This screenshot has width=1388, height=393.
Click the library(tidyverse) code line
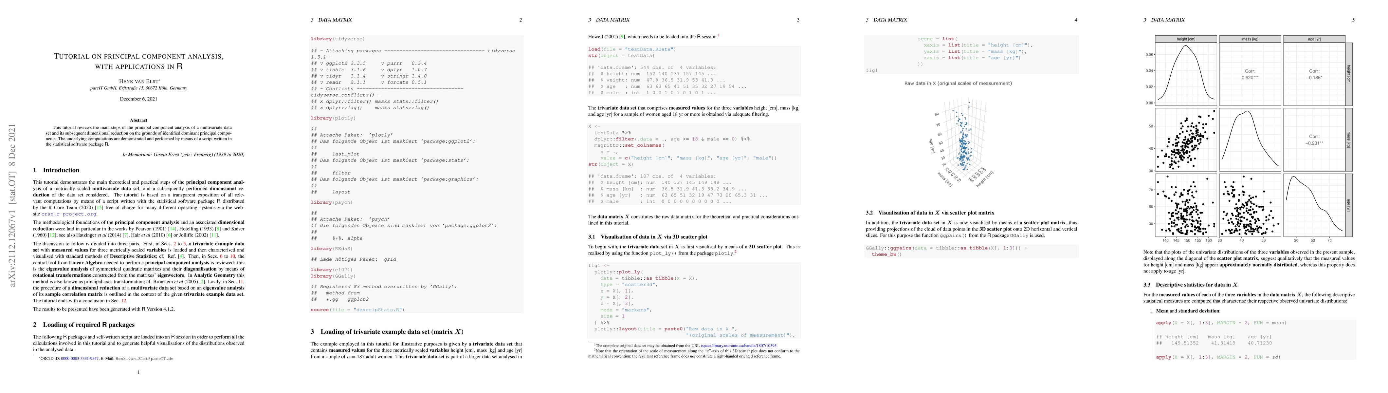click(337, 39)
